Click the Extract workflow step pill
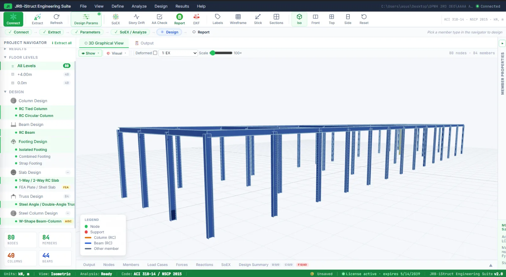This screenshot has height=277, width=506. coord(52,32)
